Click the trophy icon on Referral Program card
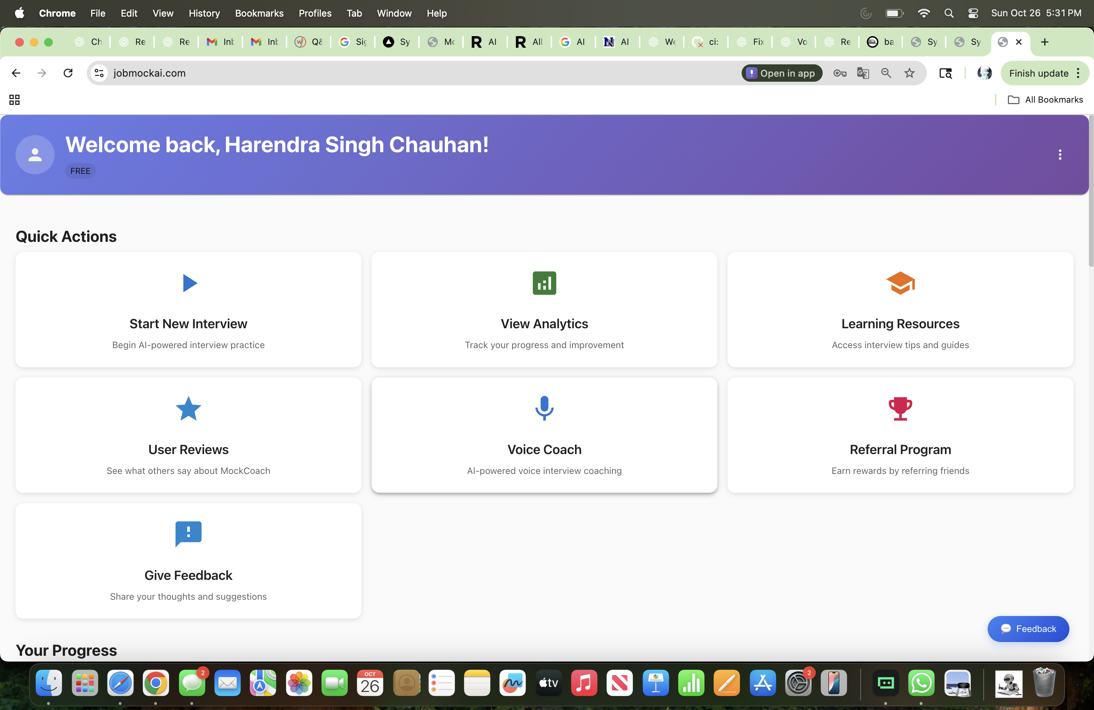Viewport: 1094px width, 710px height. [x=900, y=408]
